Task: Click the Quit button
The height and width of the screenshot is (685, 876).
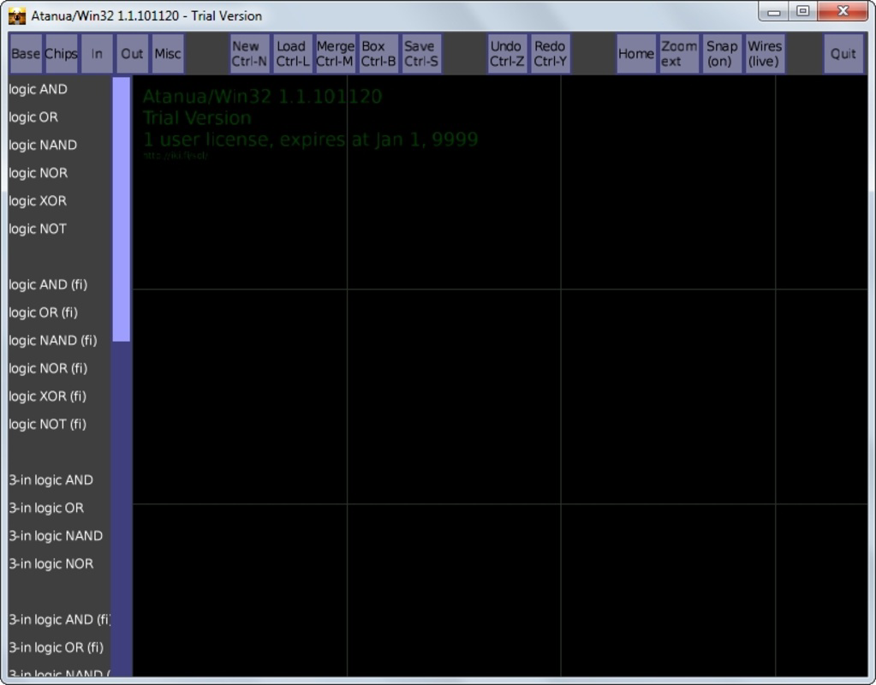Action: [843, 54]
